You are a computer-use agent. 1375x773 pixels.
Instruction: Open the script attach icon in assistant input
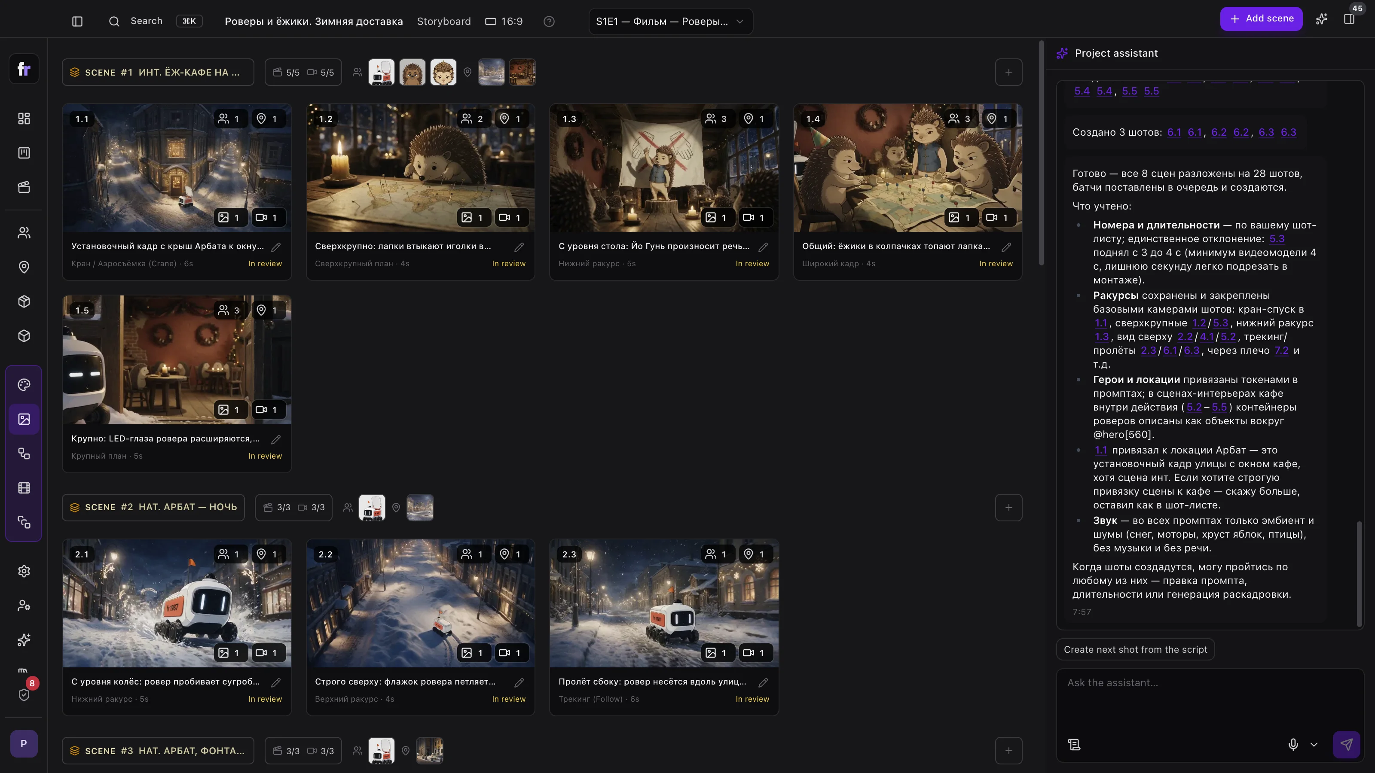(1074, 744)
